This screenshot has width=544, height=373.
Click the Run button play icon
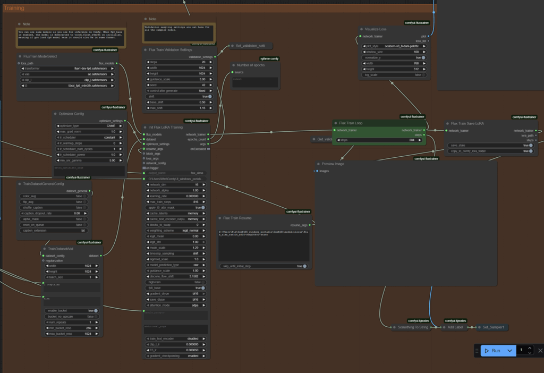(x=487, y=351)
